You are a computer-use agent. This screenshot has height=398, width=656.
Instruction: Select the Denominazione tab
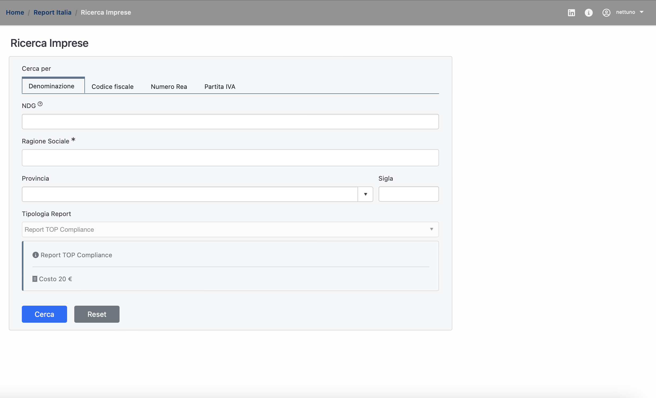pyautogui.click(x=51, y=86)
